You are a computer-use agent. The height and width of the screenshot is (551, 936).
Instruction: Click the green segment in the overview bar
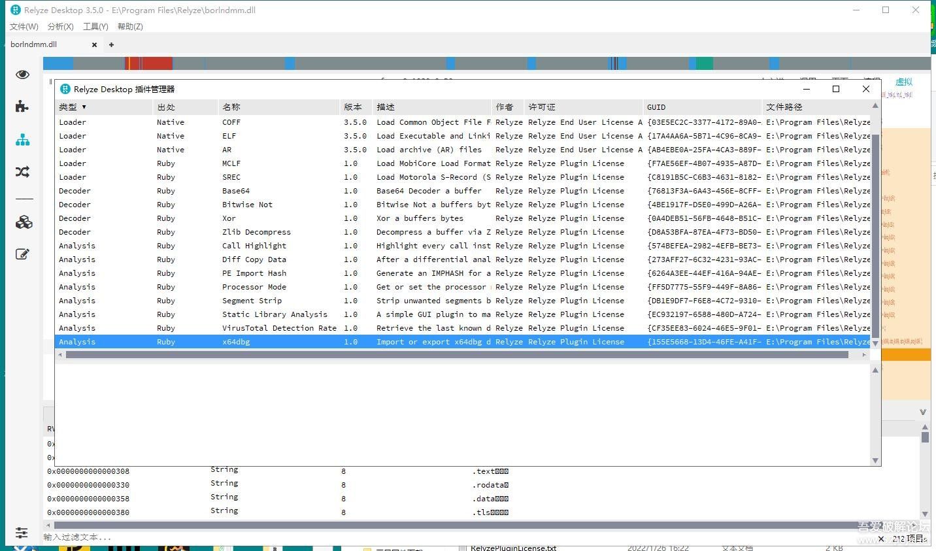(705, 63)
